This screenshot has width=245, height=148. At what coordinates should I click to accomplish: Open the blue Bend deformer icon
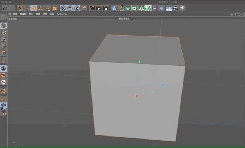click(x=162, y=8)
